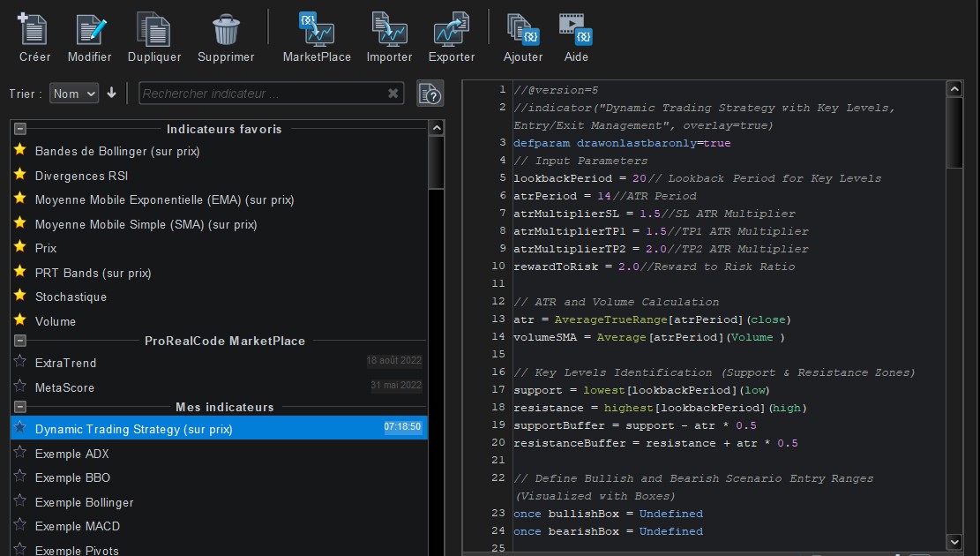The width and height of the screenshot is (980, 556).
Task: Duplicate indicator with the Dupliquer icon
Action: [153, 31]
